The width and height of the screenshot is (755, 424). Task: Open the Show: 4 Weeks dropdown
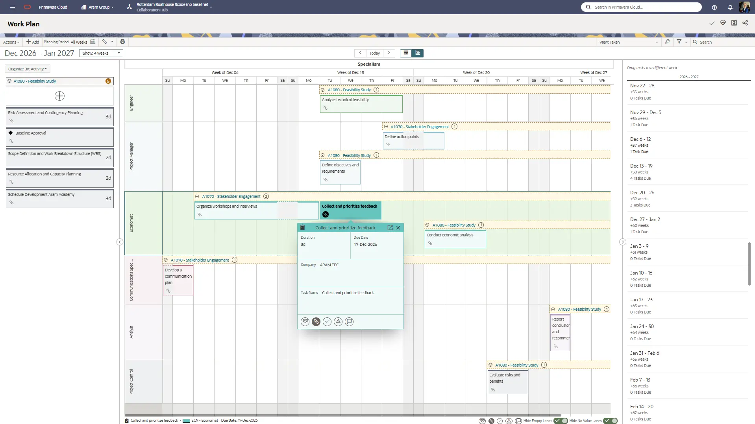point(100,53)
